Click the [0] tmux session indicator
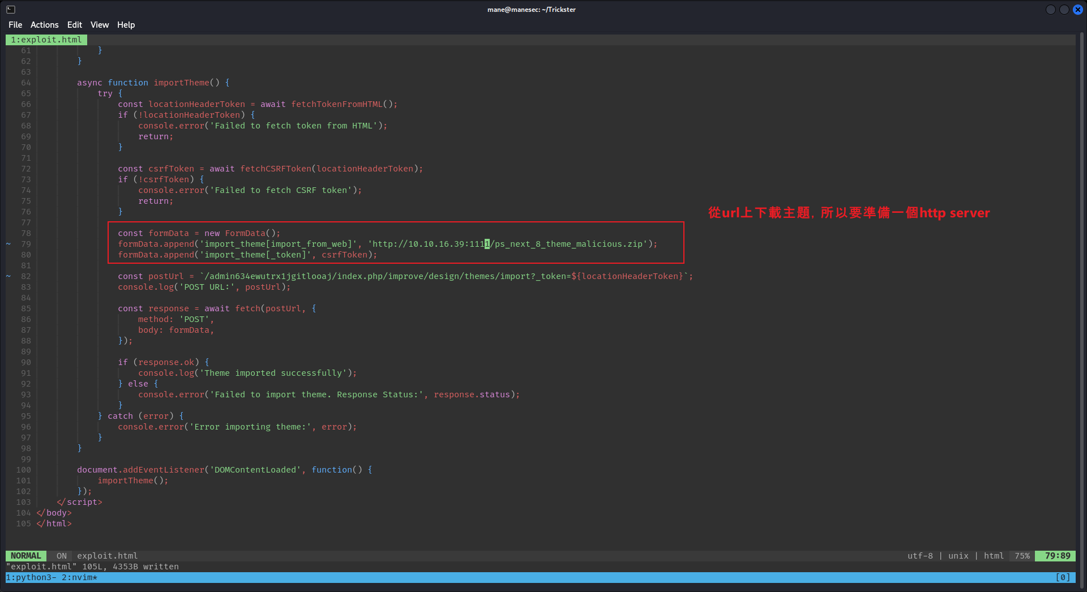 click(1063, 577)
